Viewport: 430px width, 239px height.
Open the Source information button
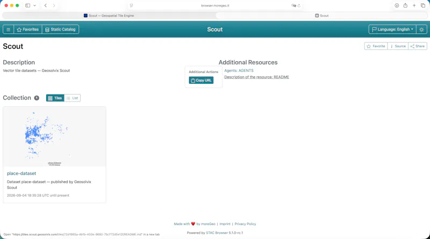point(398,46)
